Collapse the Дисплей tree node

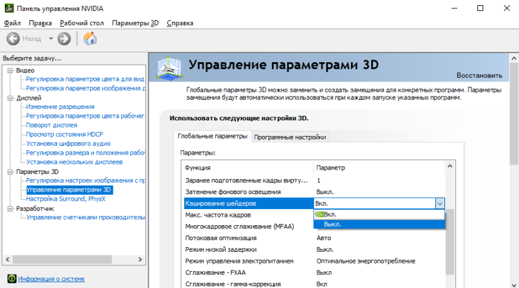(10, 98)
